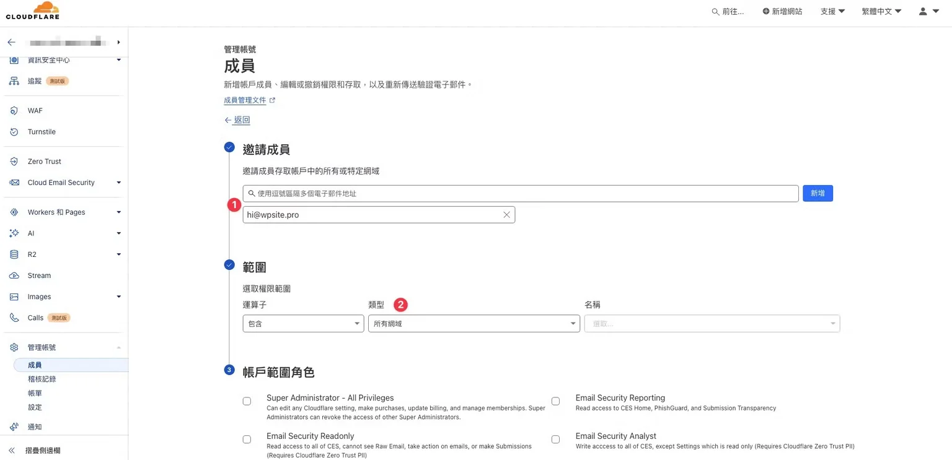
Task: Click the Turnstile icon in sidebar
Action: click(x=14, y=132)
